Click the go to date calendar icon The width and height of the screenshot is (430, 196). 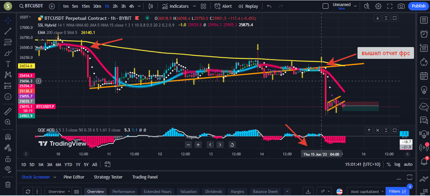coord(107,165)
